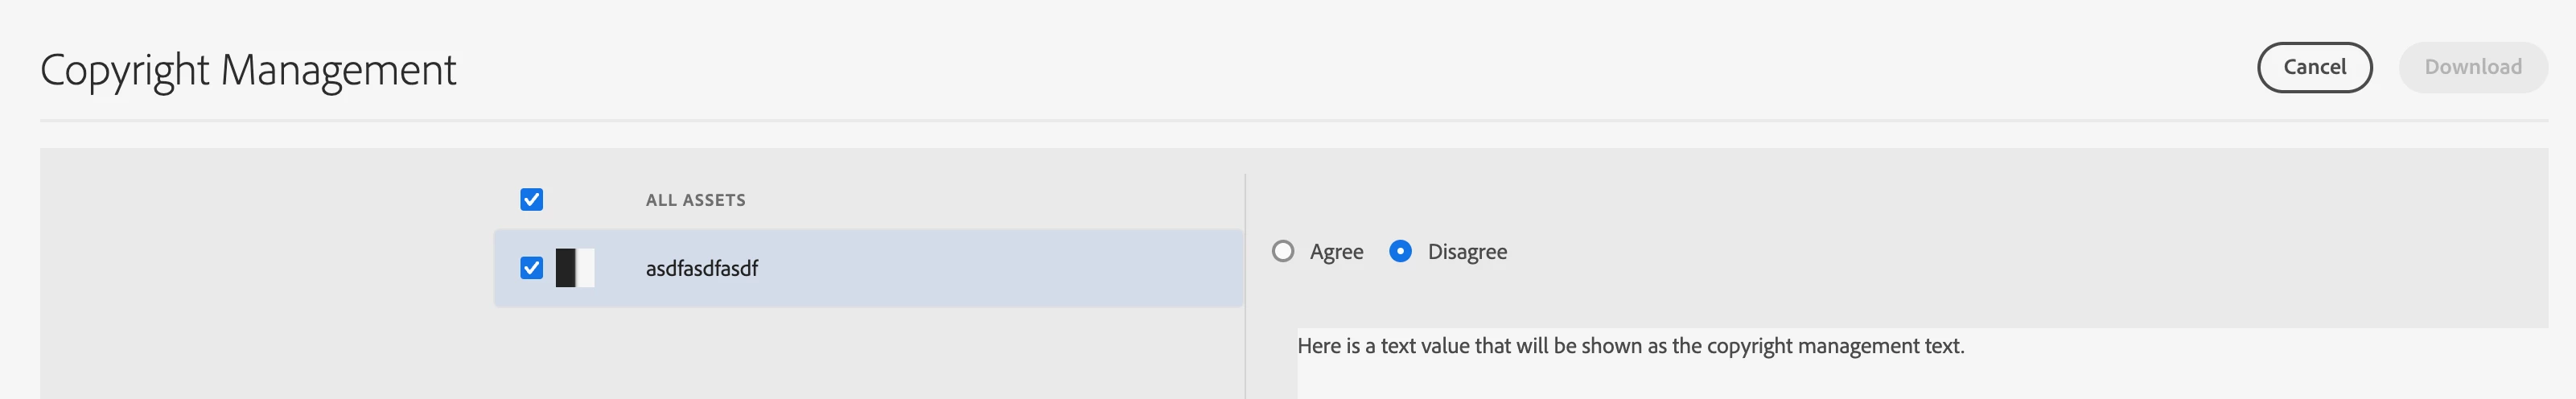Image resolution: width=2576 pixels, height=399 pixels.
Task: Click the black-and-white asset thumbnail
Action: (574, 268)
